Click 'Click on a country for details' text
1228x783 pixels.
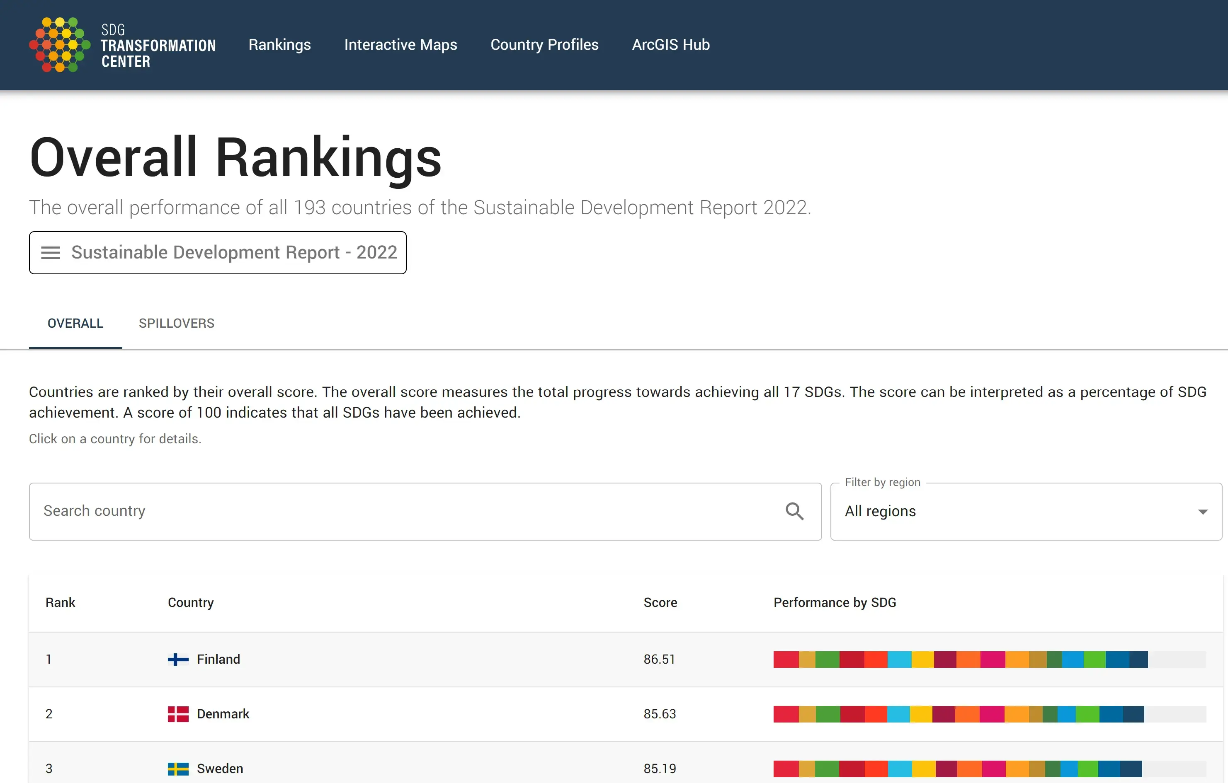(115, 439)
